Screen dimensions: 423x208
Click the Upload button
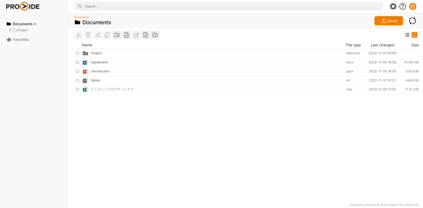(x=389, y=21)
